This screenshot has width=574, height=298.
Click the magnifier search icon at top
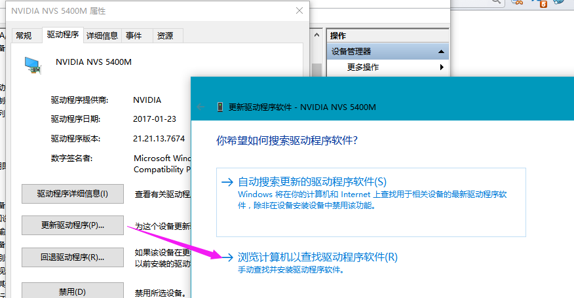(x=495, y=1)
